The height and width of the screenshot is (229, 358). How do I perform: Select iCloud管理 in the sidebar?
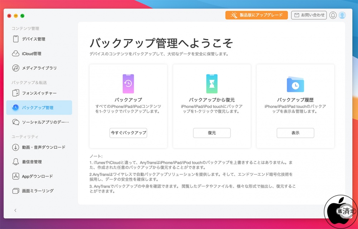[39, 53]
